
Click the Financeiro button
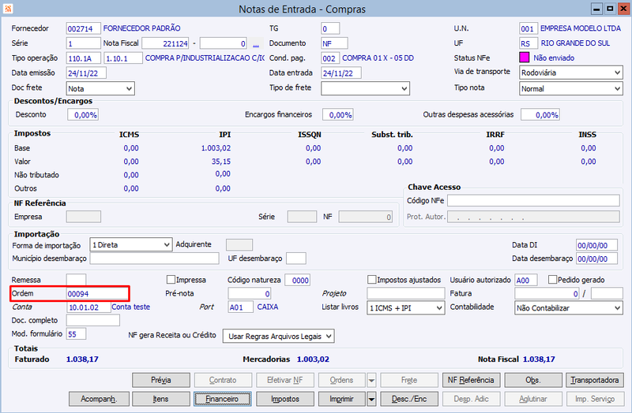pos(223,399)
